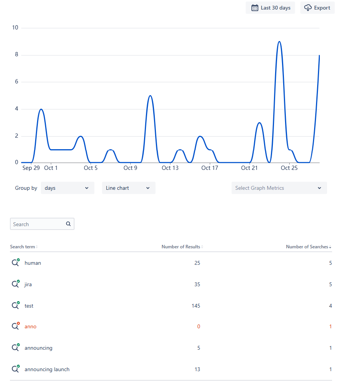Expand the 'Line chart' type dropdown

[x=128, y=188]
